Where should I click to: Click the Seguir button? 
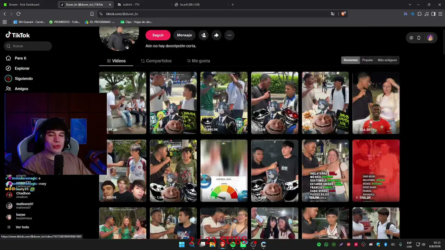pos(158,35)
